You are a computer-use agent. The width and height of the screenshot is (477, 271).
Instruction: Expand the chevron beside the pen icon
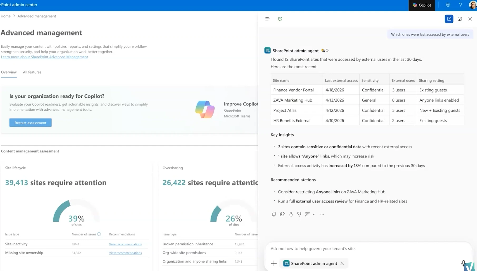(314, 214)
